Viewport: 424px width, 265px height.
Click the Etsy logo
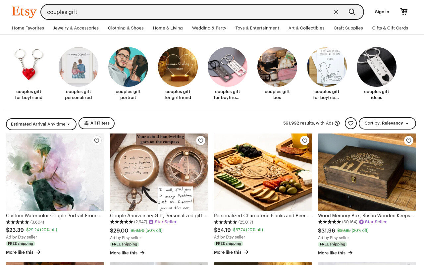pos(24,12)
